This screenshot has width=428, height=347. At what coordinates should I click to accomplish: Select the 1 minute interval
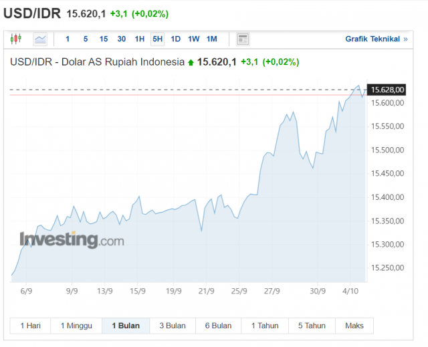(67, 39)
